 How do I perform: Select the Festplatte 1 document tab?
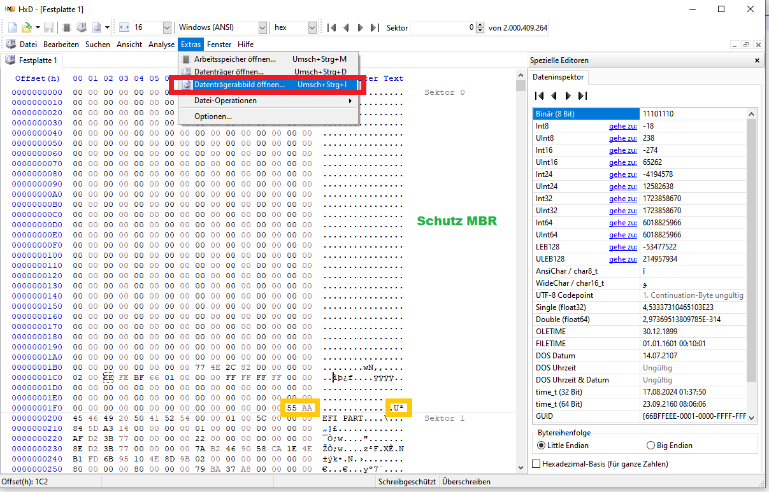(x=32, y=61)
